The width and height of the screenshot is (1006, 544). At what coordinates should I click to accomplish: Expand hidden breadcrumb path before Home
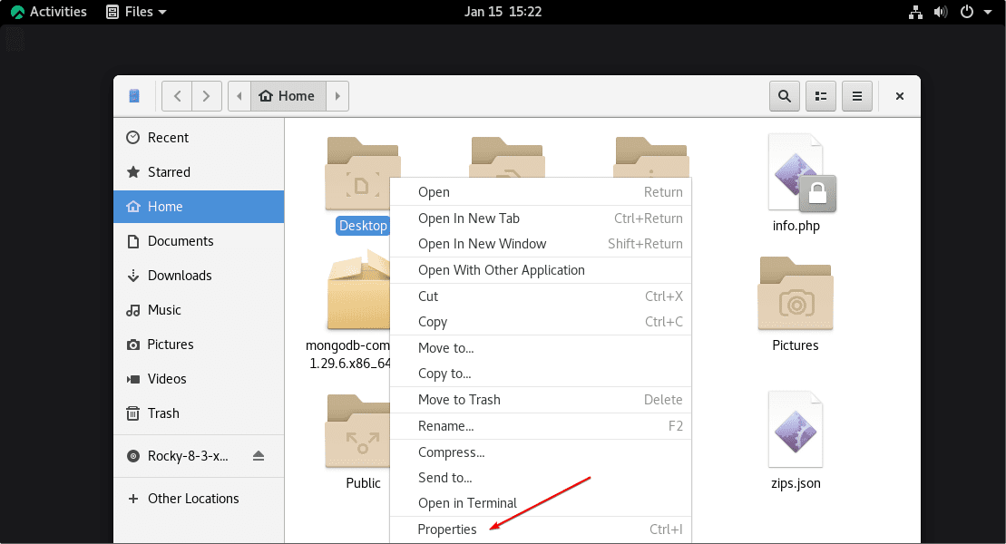click(x=239, y=95)
